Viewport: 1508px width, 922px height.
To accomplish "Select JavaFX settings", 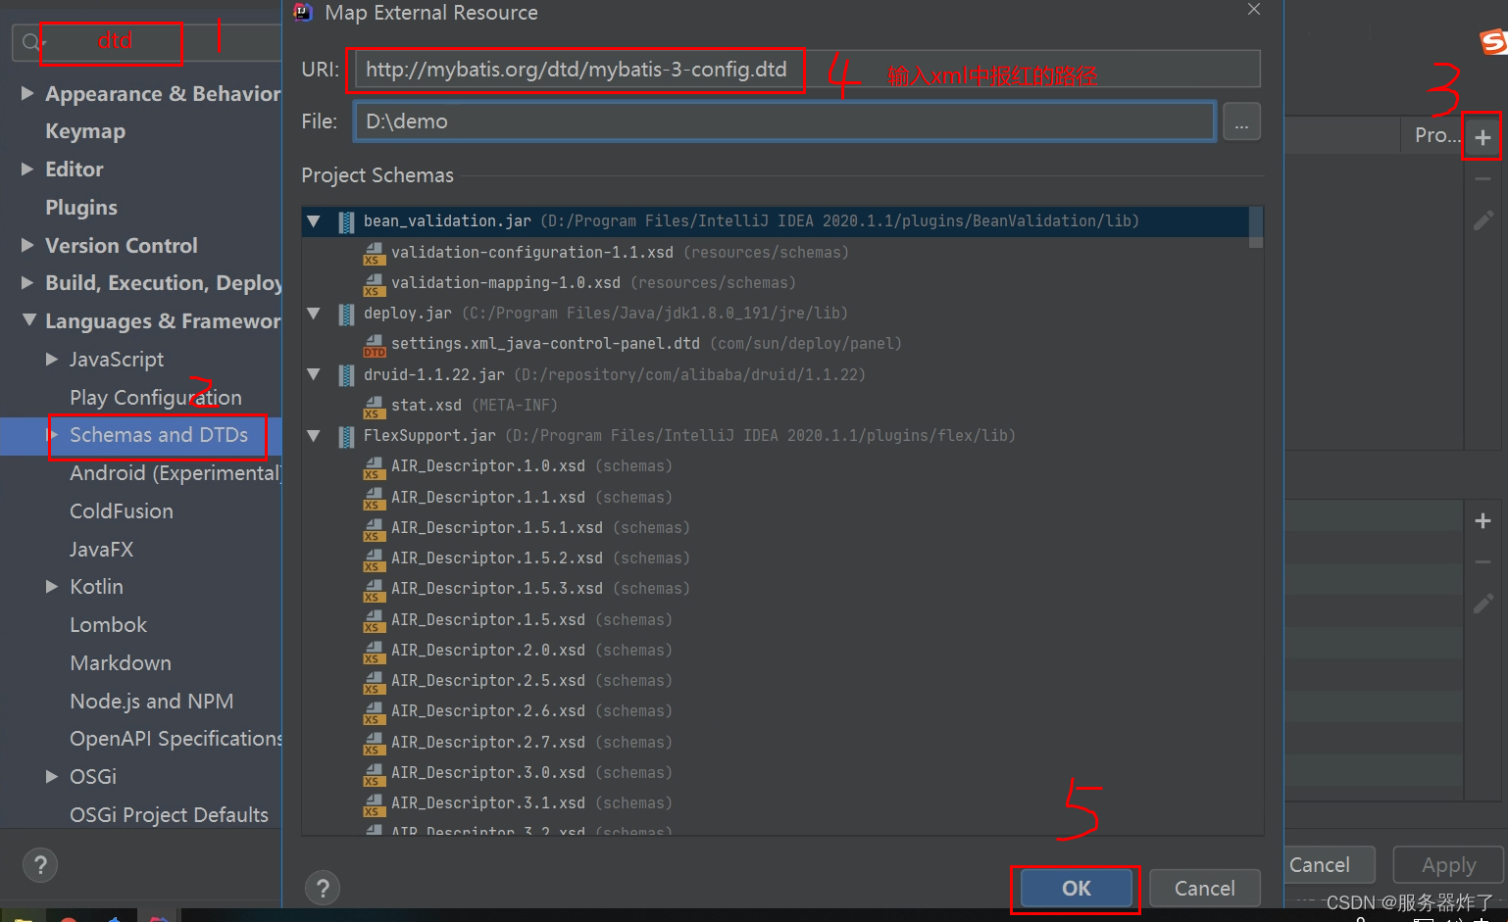I will (x=102, y=550).
